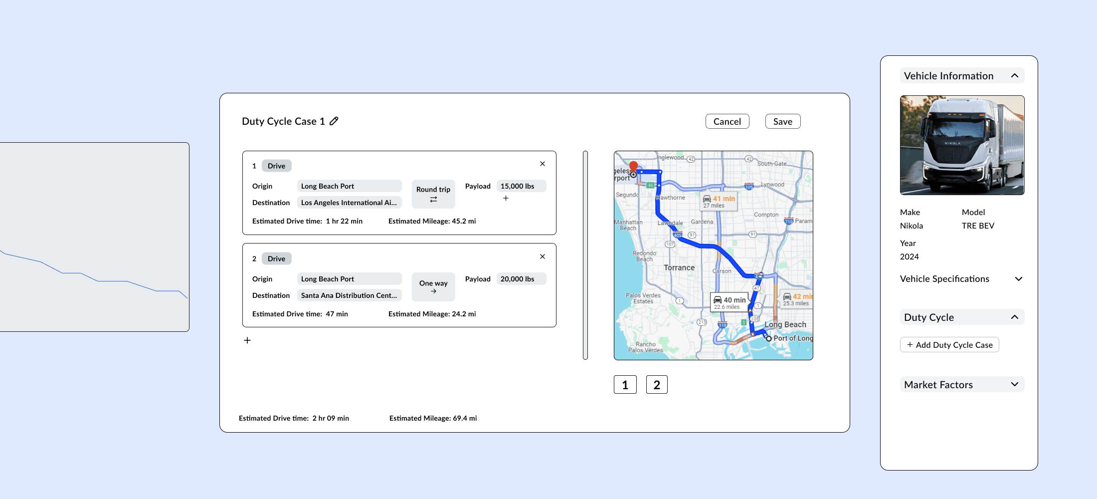Edit the Duty Cycle Case 1 title pencil icon
Image resolution: width=1097 pixels, height=499 pixels.
click(334, 121)
